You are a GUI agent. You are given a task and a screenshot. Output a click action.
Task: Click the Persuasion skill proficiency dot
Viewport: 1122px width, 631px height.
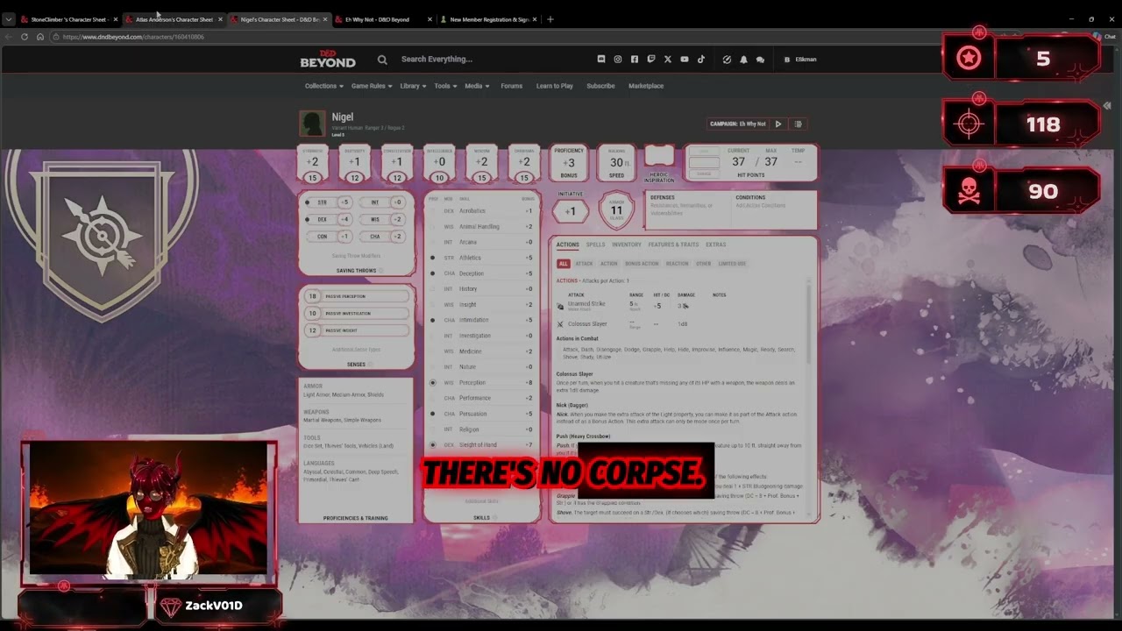tap(432, 414)
